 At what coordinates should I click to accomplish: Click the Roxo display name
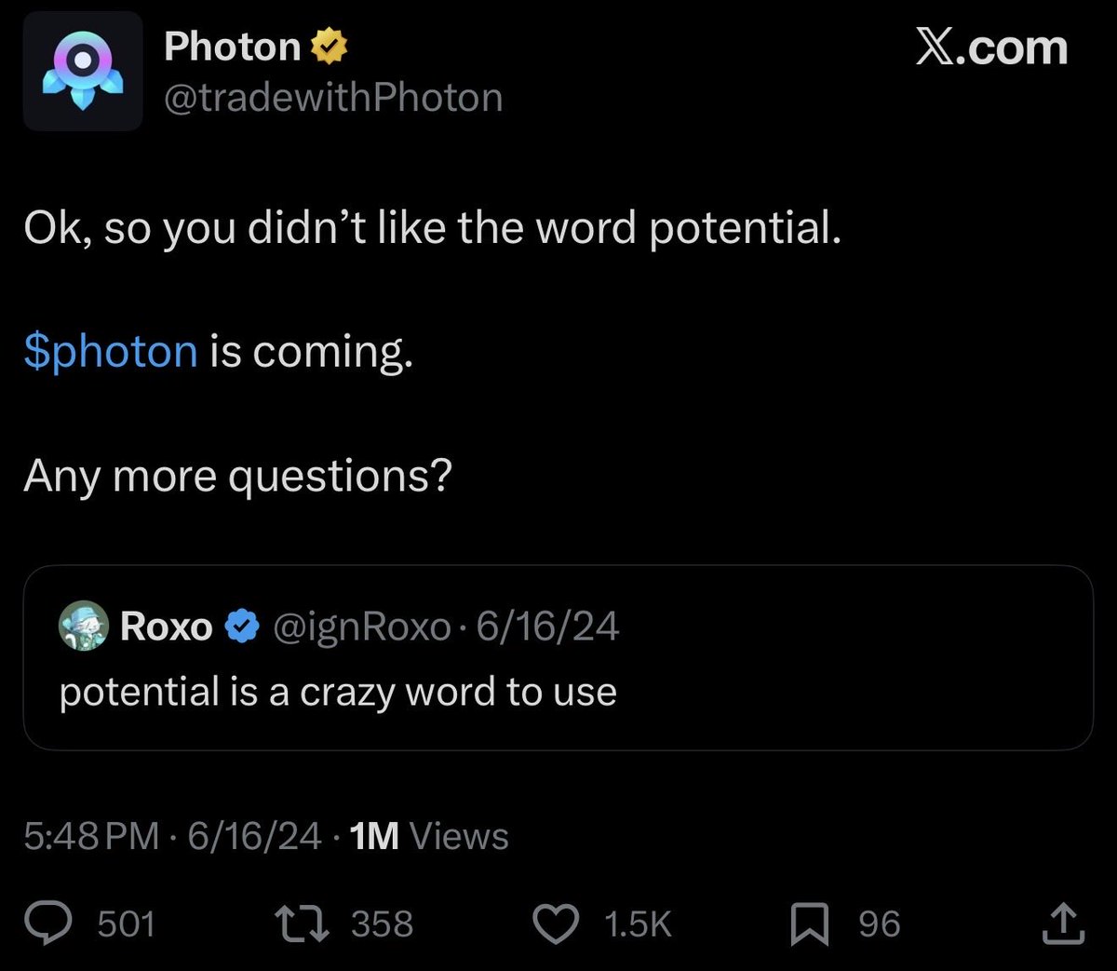[x=167, y=627]
